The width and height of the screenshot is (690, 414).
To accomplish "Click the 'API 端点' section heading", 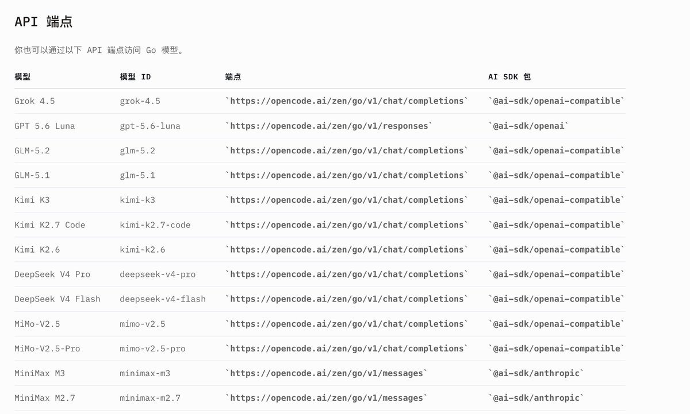I will coord(43,22).
